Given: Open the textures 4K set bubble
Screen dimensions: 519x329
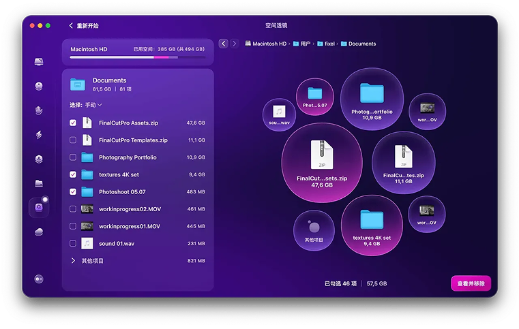Looking at the screenshot, I should [372, 225].
